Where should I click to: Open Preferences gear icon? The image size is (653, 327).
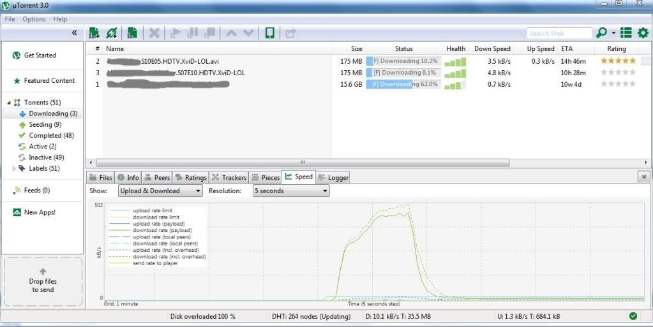[643, 33]
